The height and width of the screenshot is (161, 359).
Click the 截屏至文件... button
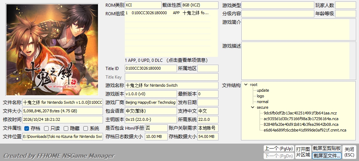pyautogui.click(x=327, y=156)
